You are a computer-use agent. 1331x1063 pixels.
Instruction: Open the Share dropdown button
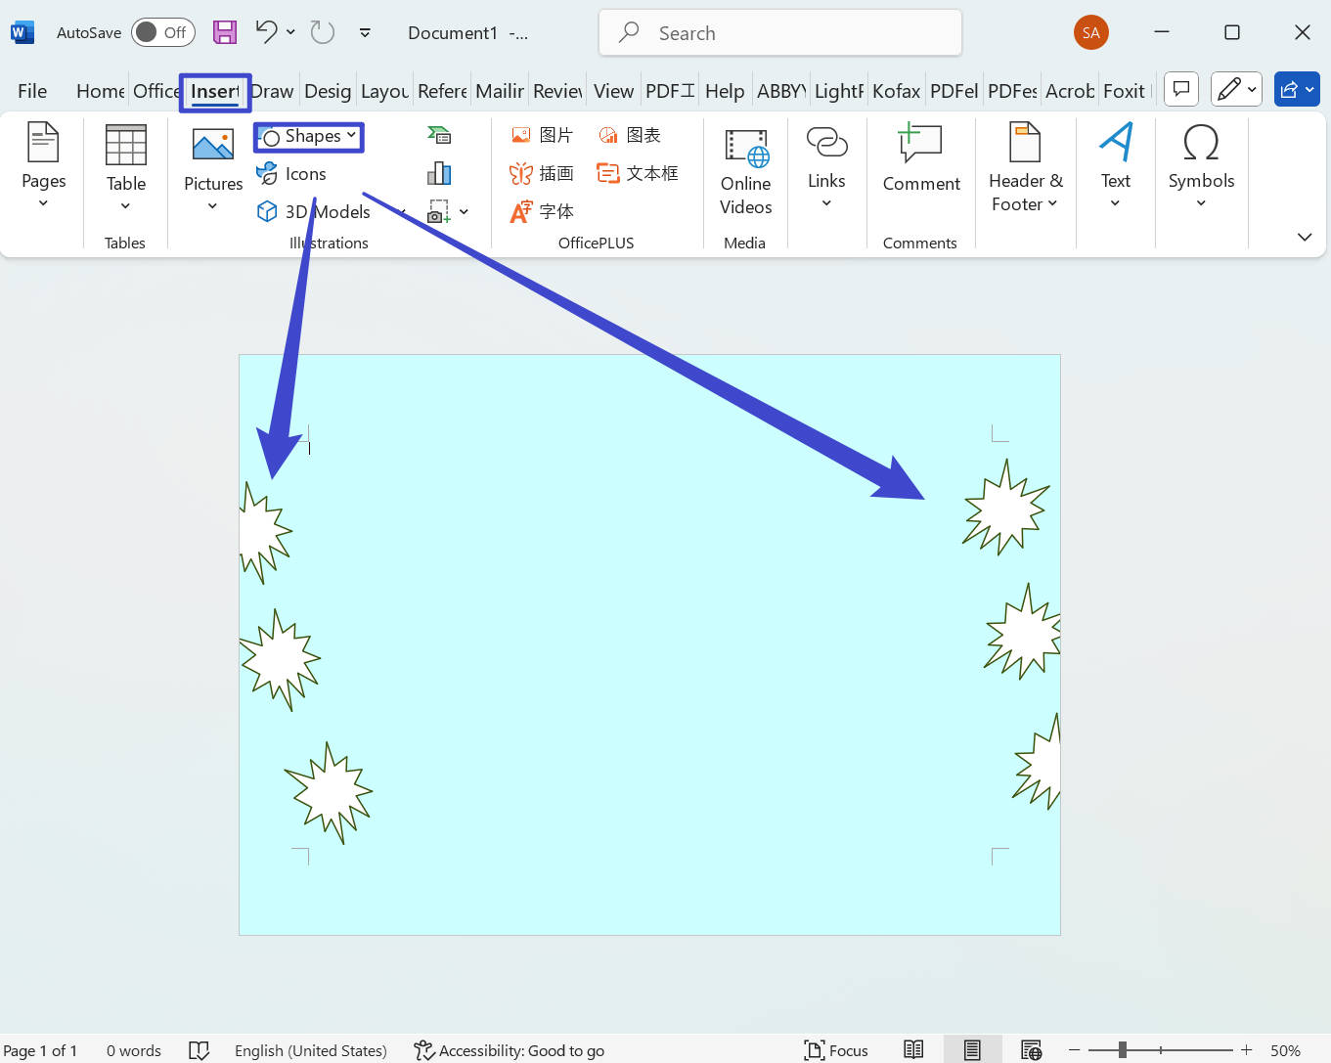[1297, 89]
